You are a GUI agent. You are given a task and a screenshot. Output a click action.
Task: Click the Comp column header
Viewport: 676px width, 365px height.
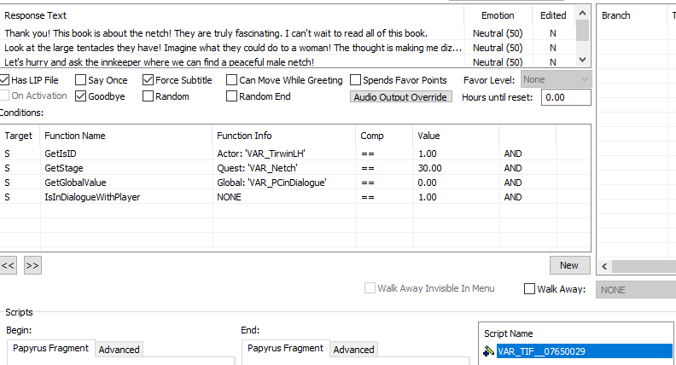(x=385, y=136)
